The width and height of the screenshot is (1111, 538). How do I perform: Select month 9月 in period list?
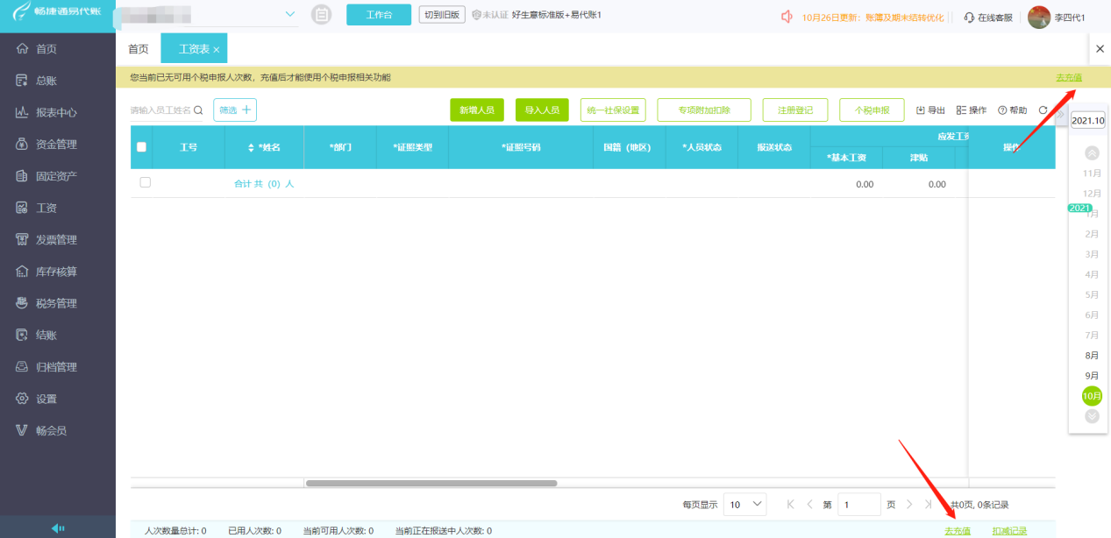tap(1092, 376)
